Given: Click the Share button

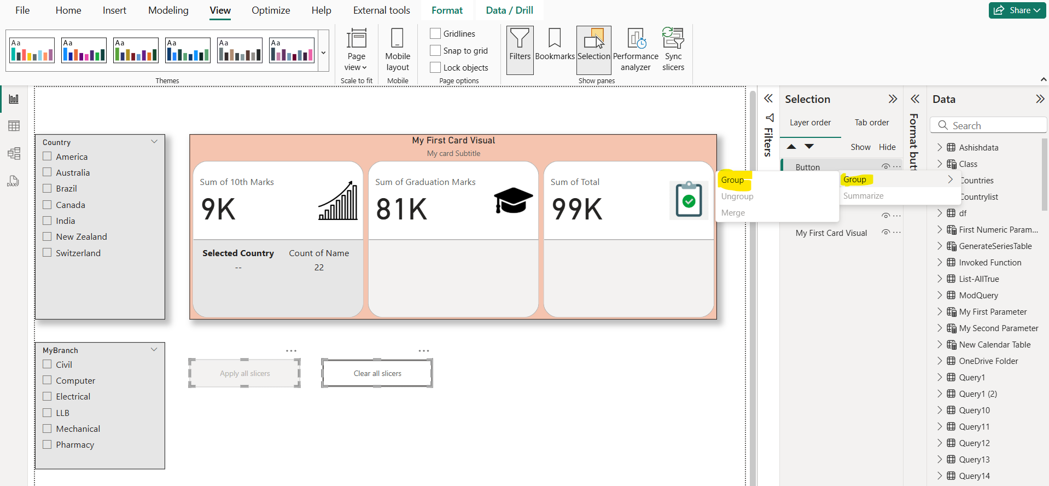Looking at the screenshot, I should (1017, 10).
